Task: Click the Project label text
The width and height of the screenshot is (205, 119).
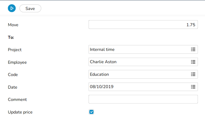Action: 15,50
